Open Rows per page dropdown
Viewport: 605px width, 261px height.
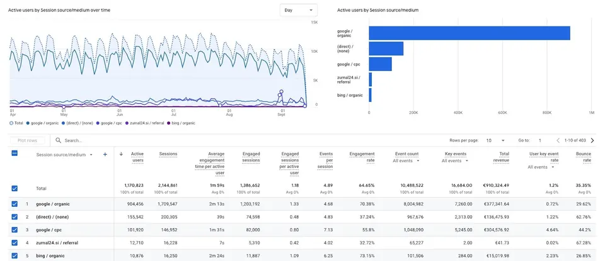pos(495,140)
